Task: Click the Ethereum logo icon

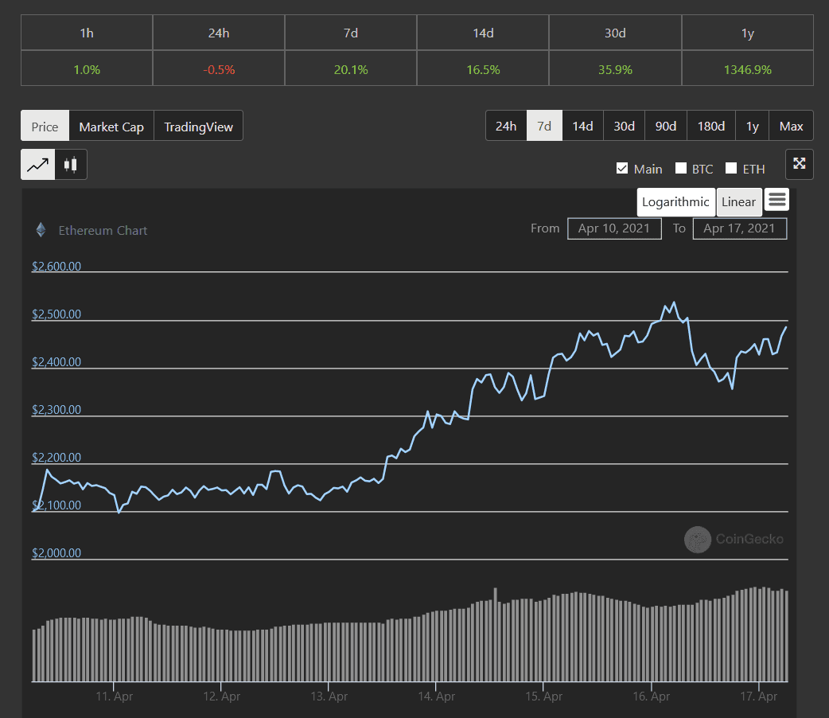Action: 41,230
